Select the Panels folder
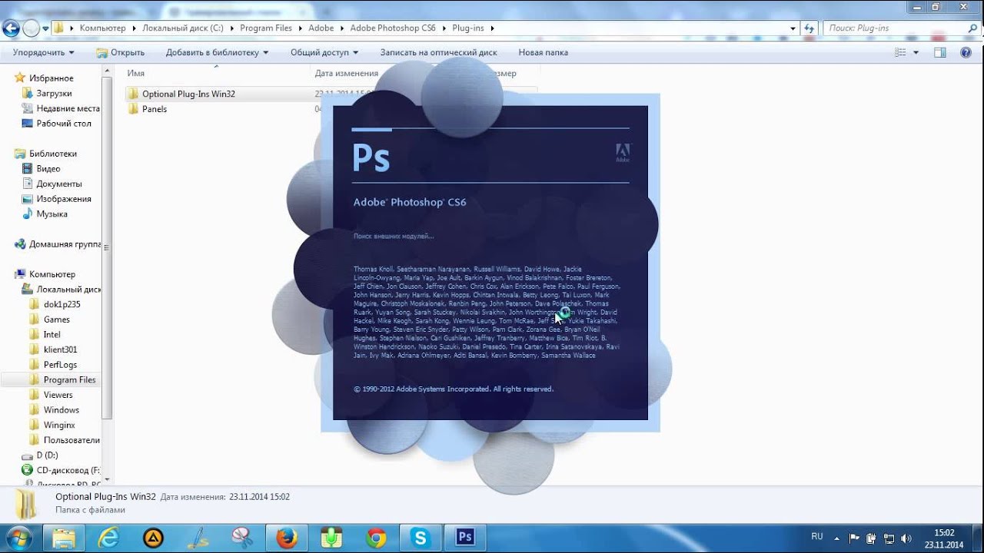The image size is (984, 553). click(155, 109)
